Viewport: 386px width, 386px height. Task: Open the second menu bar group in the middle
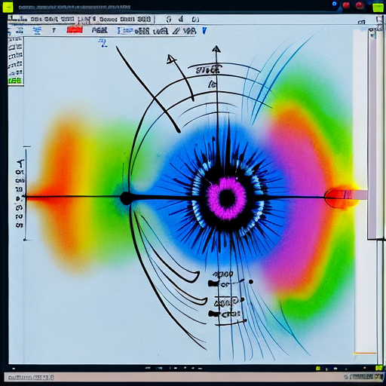(x=121, y=19)
